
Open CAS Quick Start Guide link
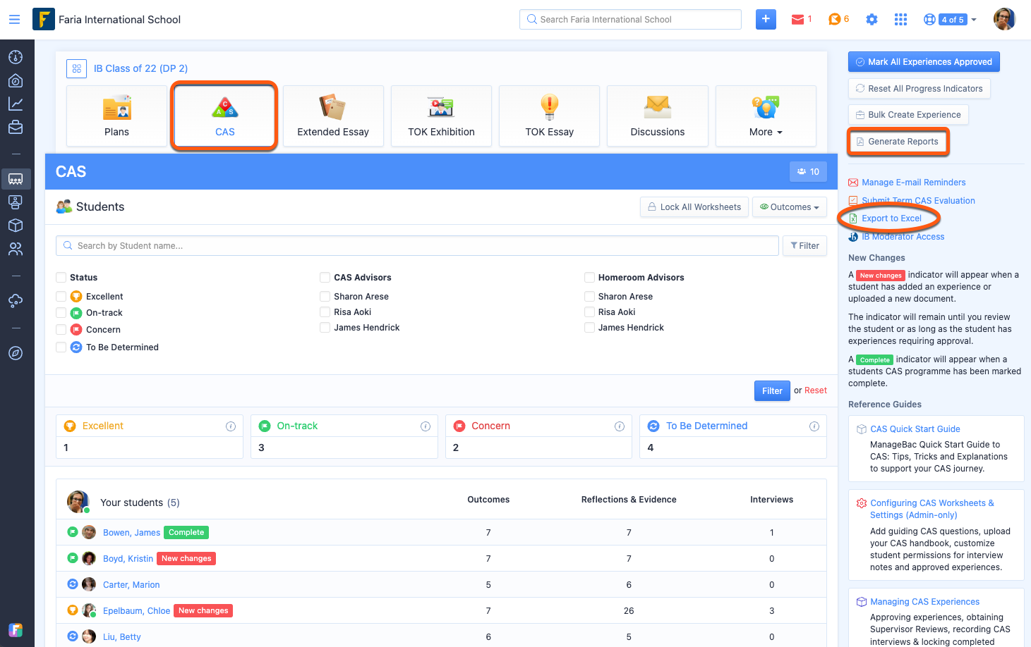coord(915,429)
